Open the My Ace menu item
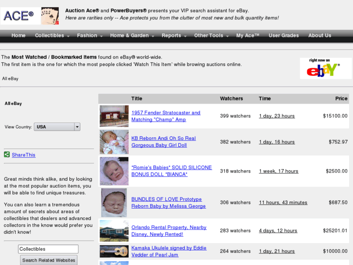 (x=248, y=35)
